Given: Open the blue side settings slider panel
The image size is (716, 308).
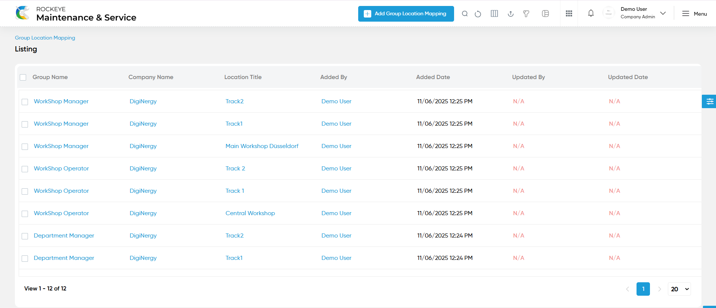Looking at the screenshot, I should (709, 101).
